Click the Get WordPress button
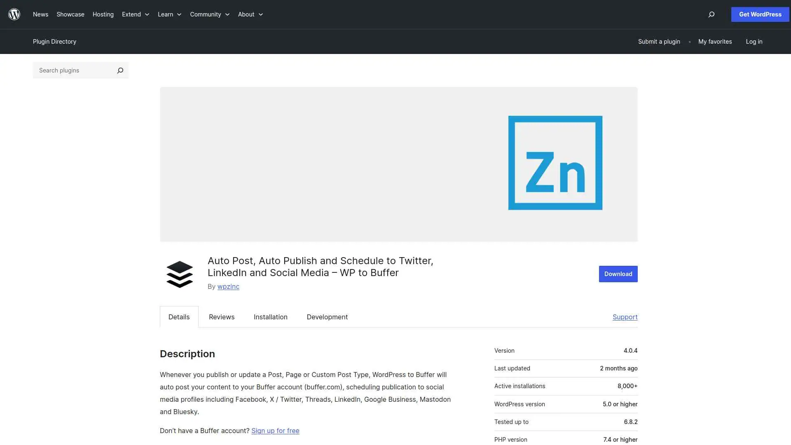This screenshot has height=445, width=791. (x=760, y=14)
